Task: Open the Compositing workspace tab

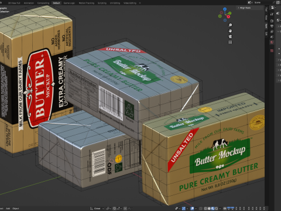Action: [43, 3]
